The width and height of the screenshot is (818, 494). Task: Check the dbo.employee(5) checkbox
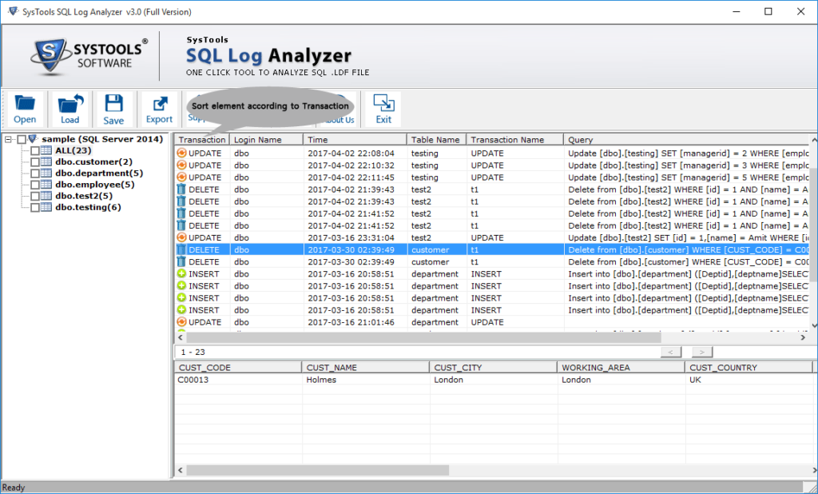[34, 185]
